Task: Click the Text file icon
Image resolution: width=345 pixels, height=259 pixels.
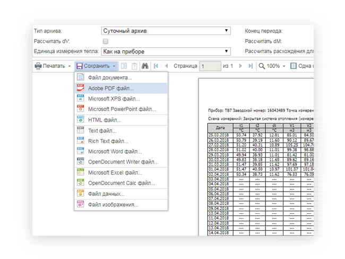Action: (x=80, y=130)
